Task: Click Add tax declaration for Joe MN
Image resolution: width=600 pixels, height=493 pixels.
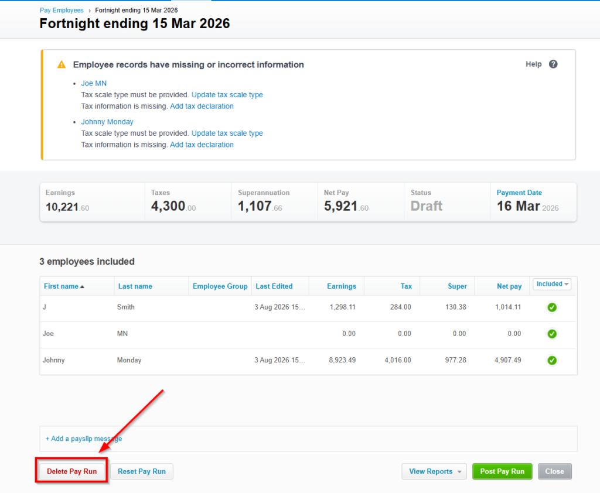Action: pos(202,107)
